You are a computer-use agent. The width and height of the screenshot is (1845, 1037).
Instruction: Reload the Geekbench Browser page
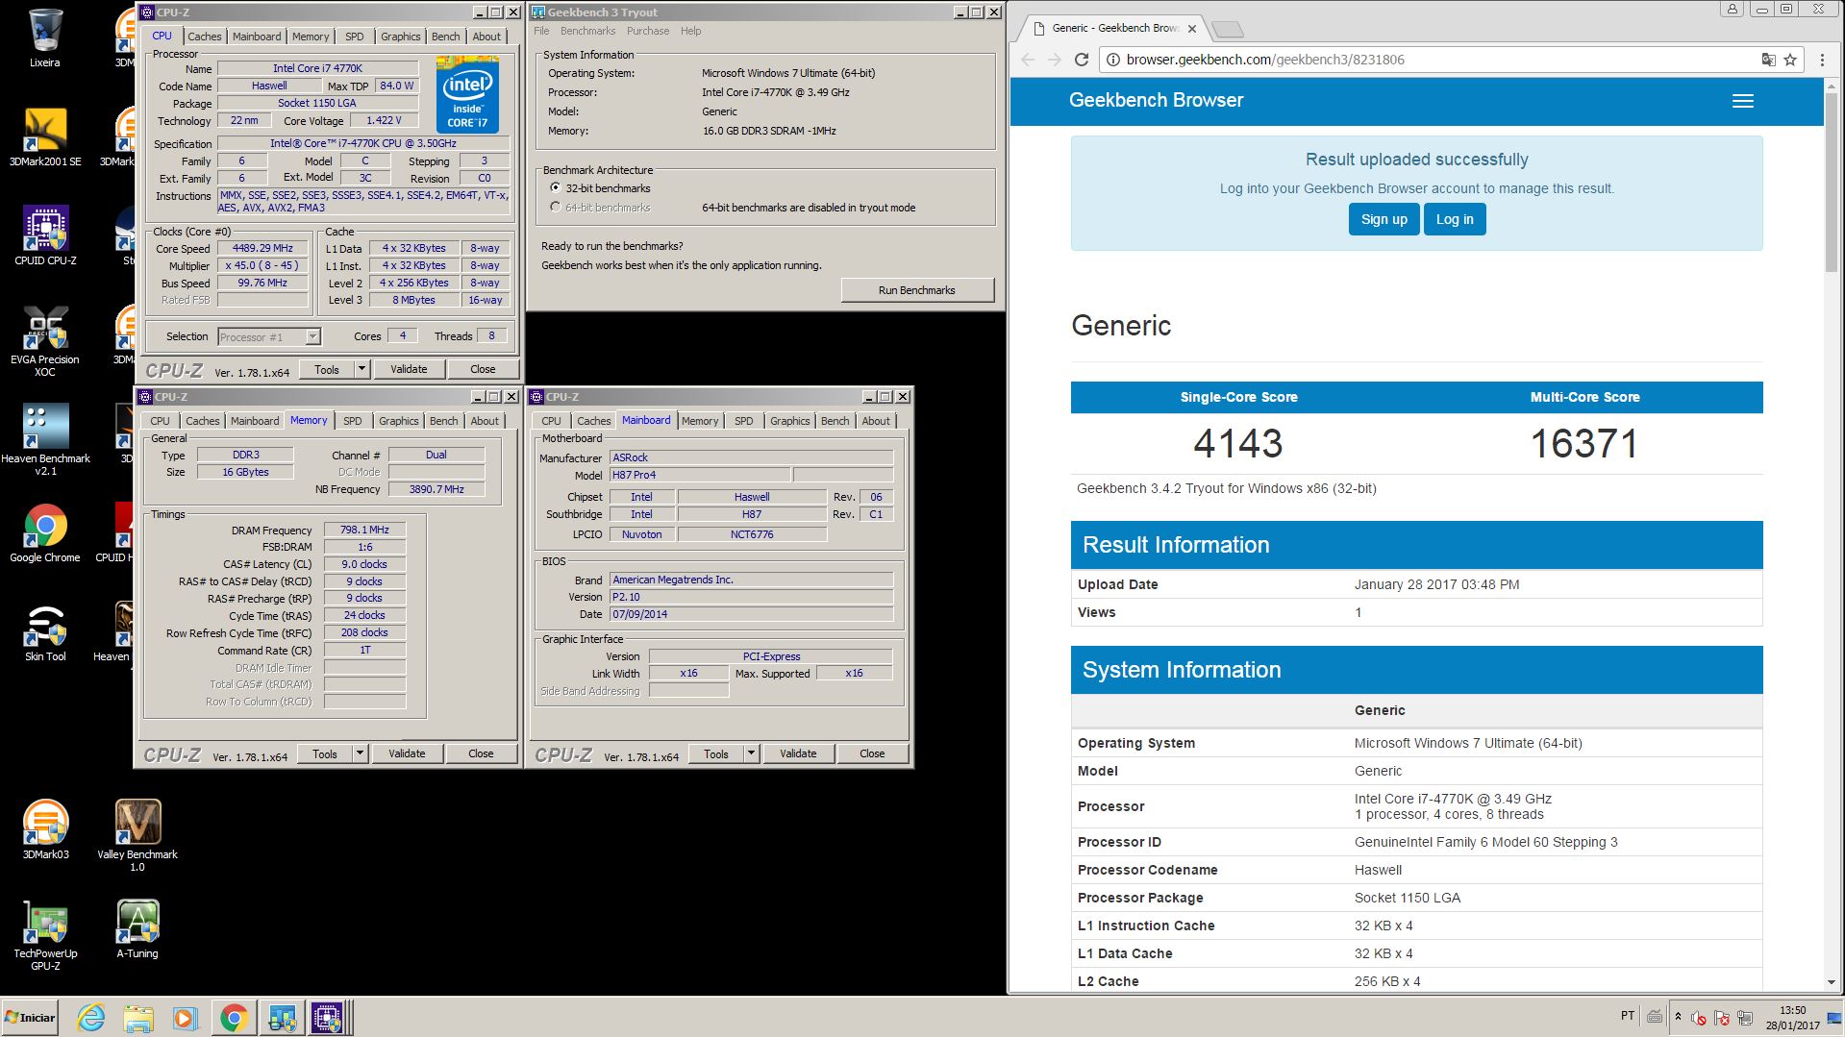point(1082,60)
